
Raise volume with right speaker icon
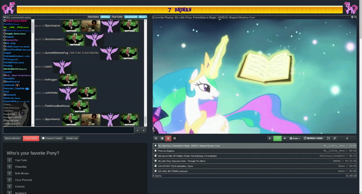285,138
